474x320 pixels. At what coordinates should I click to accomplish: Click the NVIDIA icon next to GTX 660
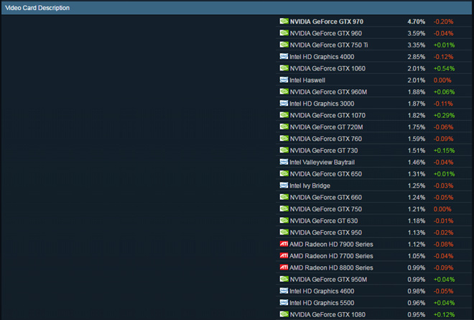tap(284, 197)
